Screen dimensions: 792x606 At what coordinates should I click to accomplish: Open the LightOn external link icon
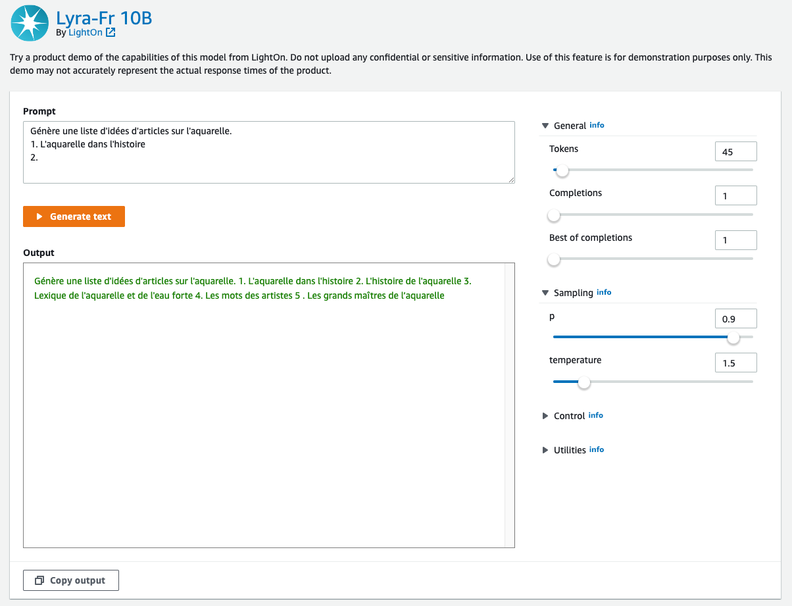[x=111, y=32]
